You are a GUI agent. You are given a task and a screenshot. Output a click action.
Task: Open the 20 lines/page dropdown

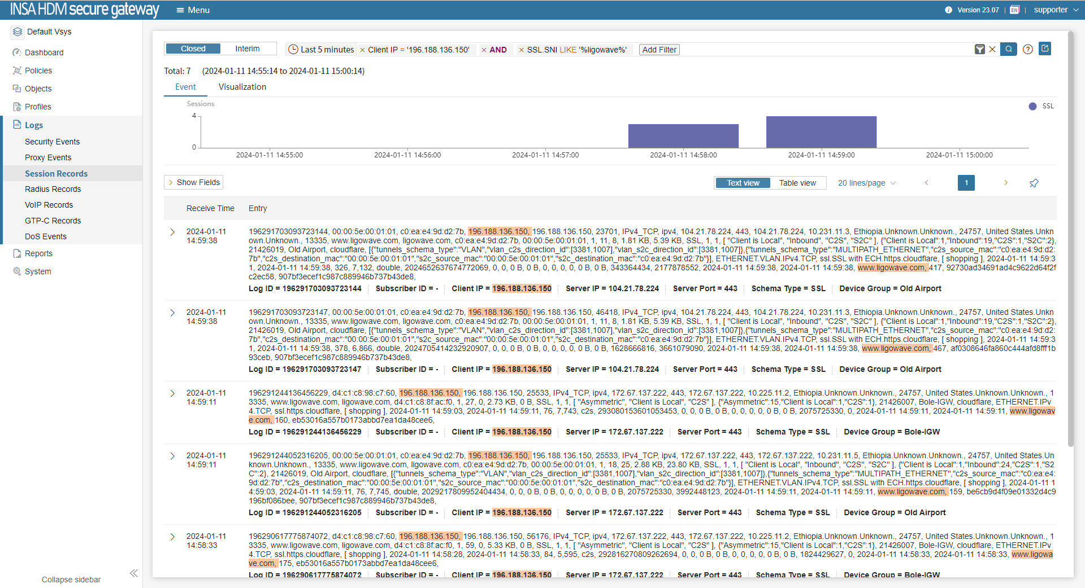866,183
